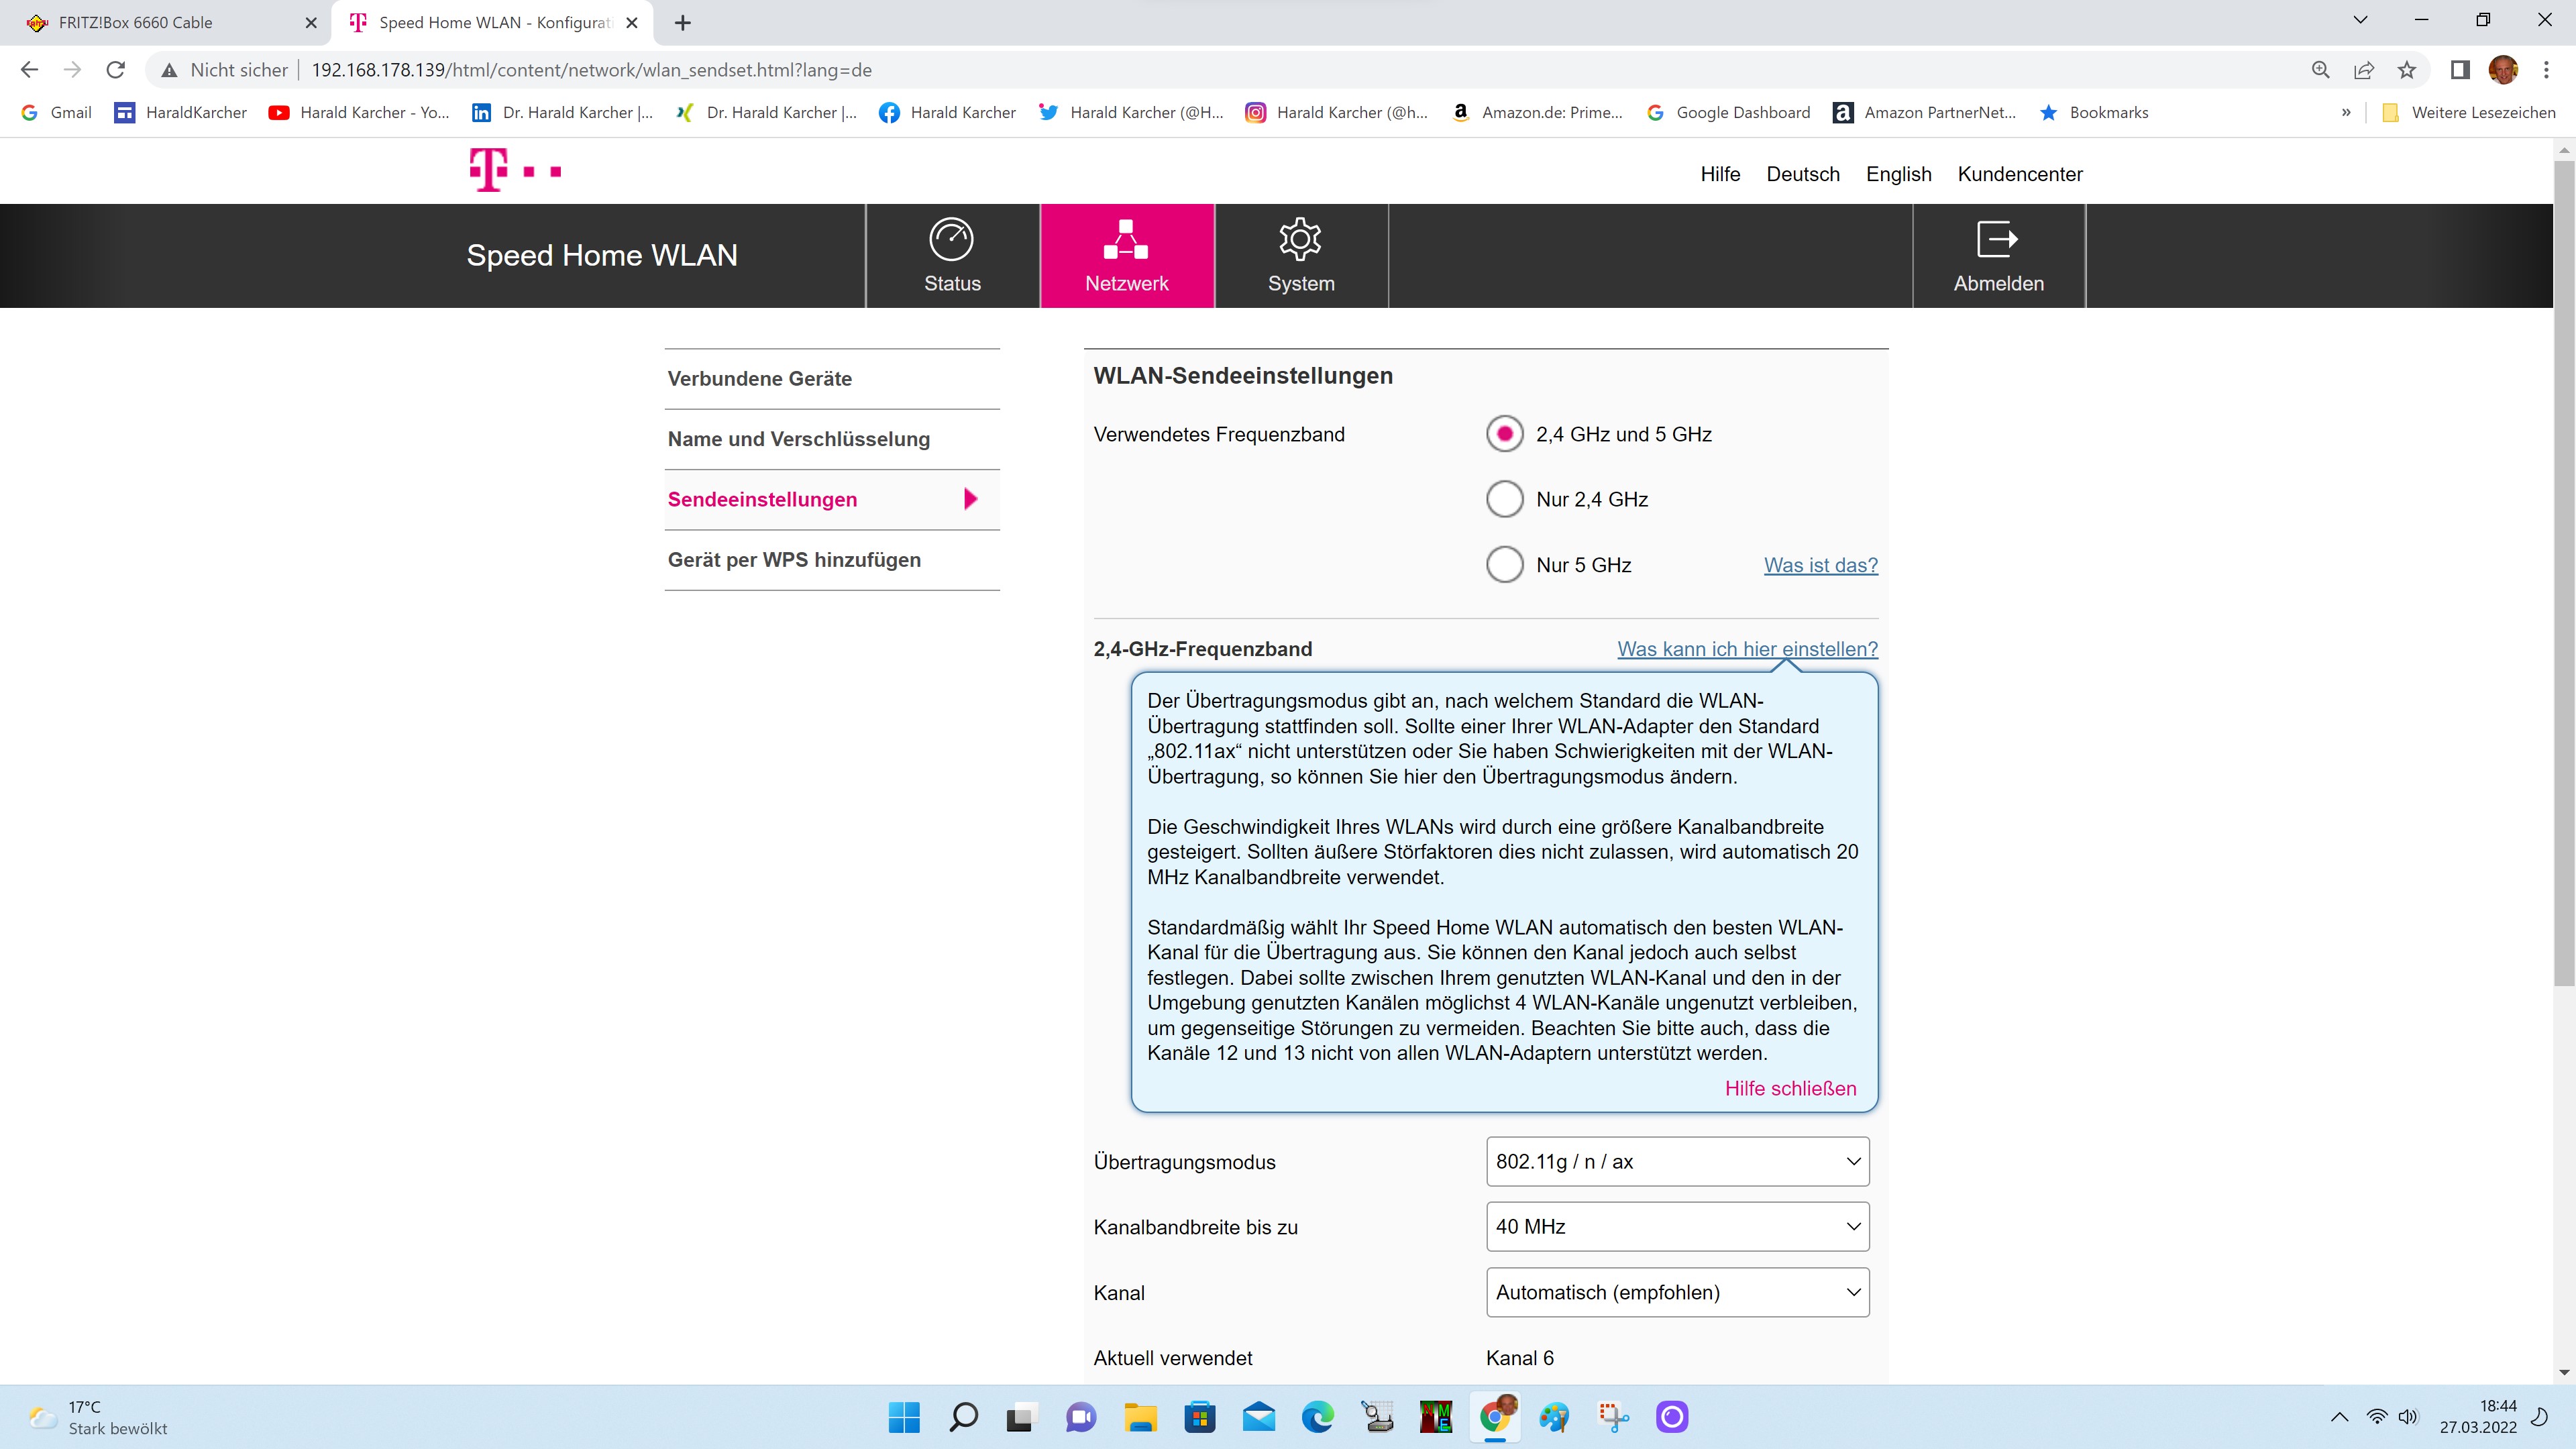
Task: Click the Abmelden logout icon
Action: pyautogui.click(x=1997, y=240)
